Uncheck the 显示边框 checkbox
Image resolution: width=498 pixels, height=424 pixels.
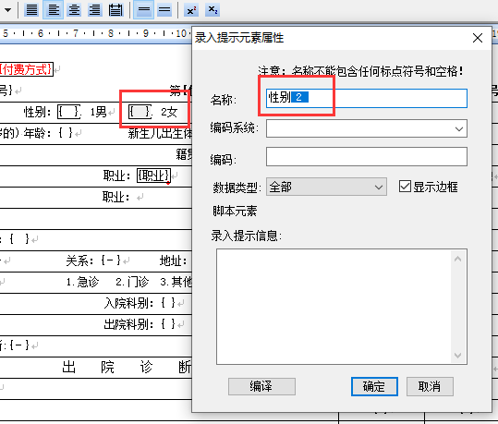[405, 187]
